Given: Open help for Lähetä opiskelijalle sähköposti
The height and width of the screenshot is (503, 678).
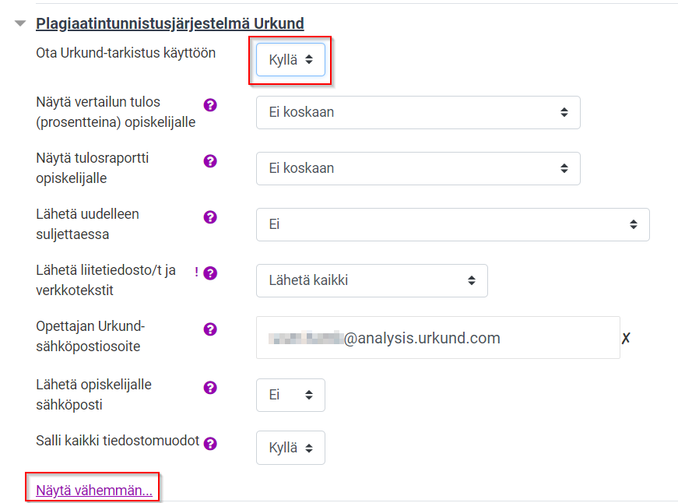Looking at the screenshot, I should pos(210,388).
